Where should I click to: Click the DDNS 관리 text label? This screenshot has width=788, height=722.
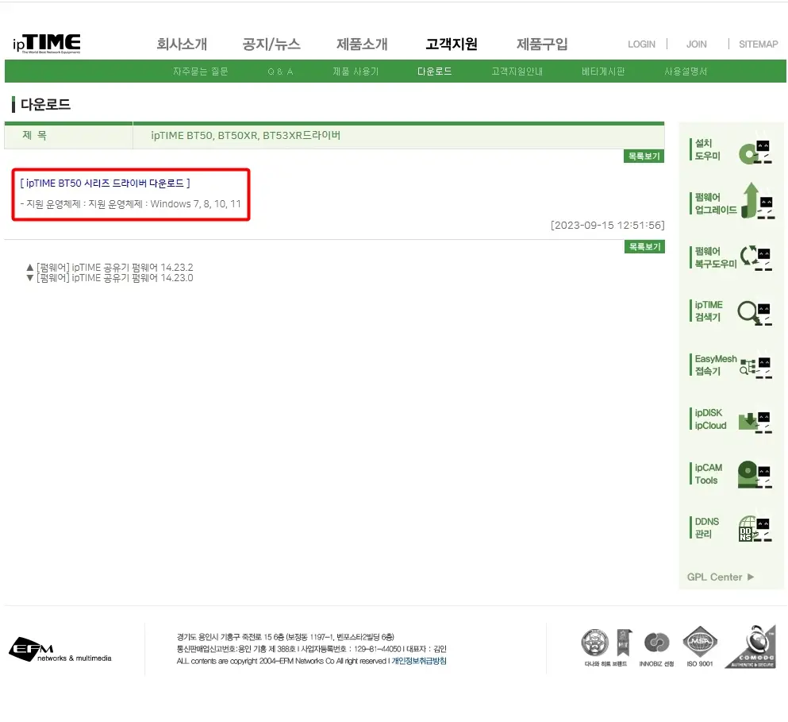pyautogui.click(x=706, y=527)
